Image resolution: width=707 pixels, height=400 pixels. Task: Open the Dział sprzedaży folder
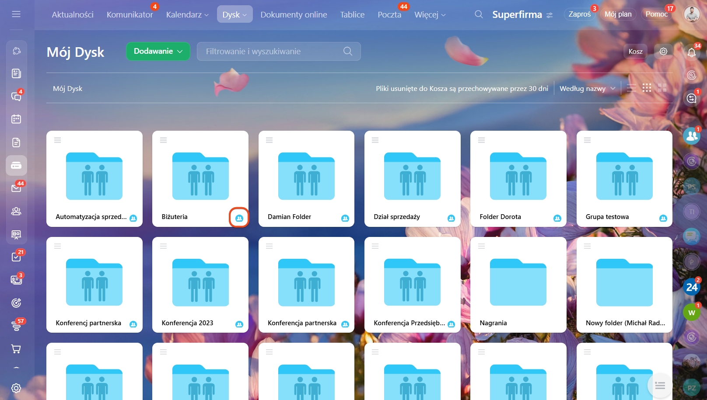[x=412, y=178]
